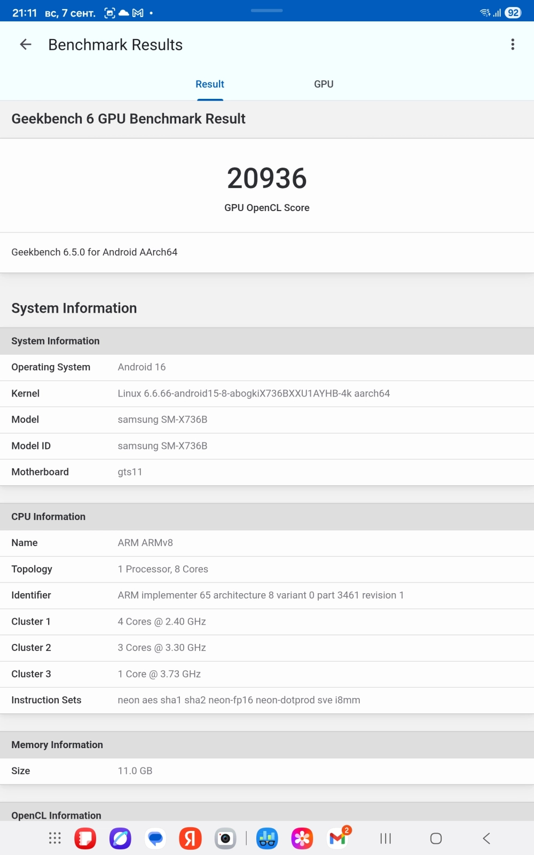
Task: Open the Geekbench app icon in taskbar
Action: [x=267, y=838]
